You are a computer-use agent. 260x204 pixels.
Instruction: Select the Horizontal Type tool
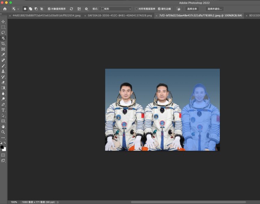(x=3, y=110)
